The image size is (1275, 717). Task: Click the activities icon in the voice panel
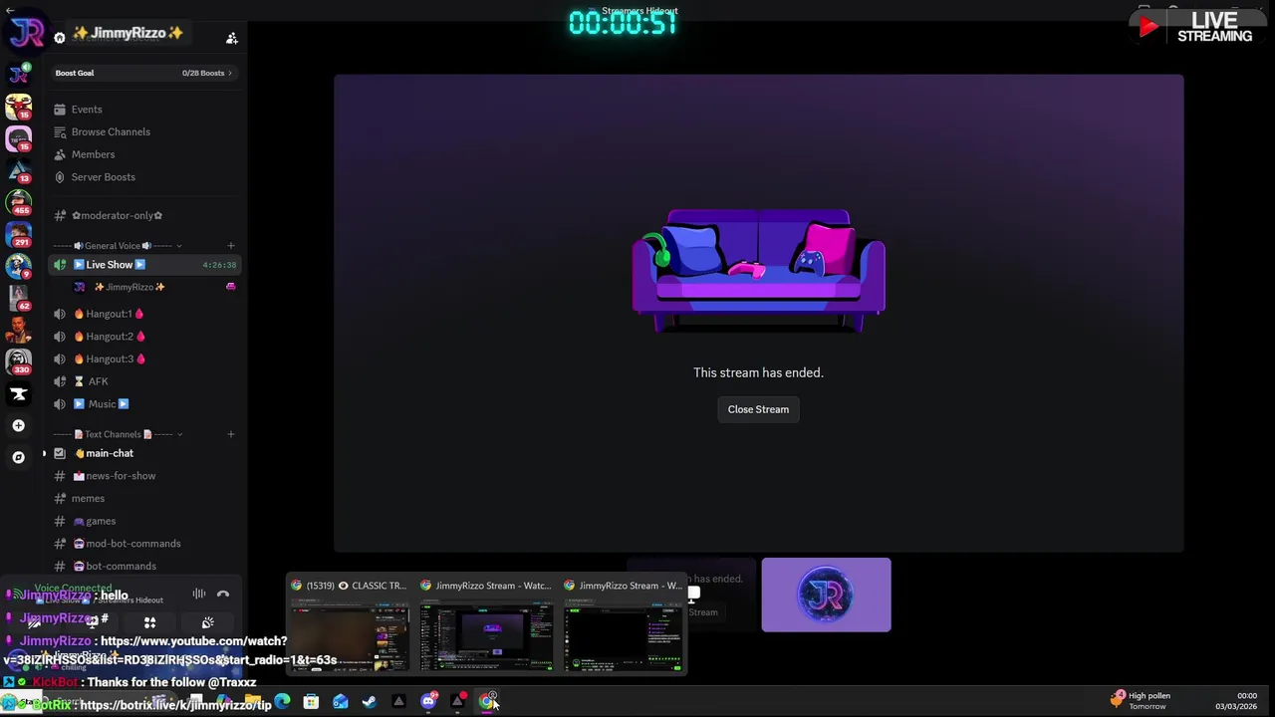tap(149, 622)
